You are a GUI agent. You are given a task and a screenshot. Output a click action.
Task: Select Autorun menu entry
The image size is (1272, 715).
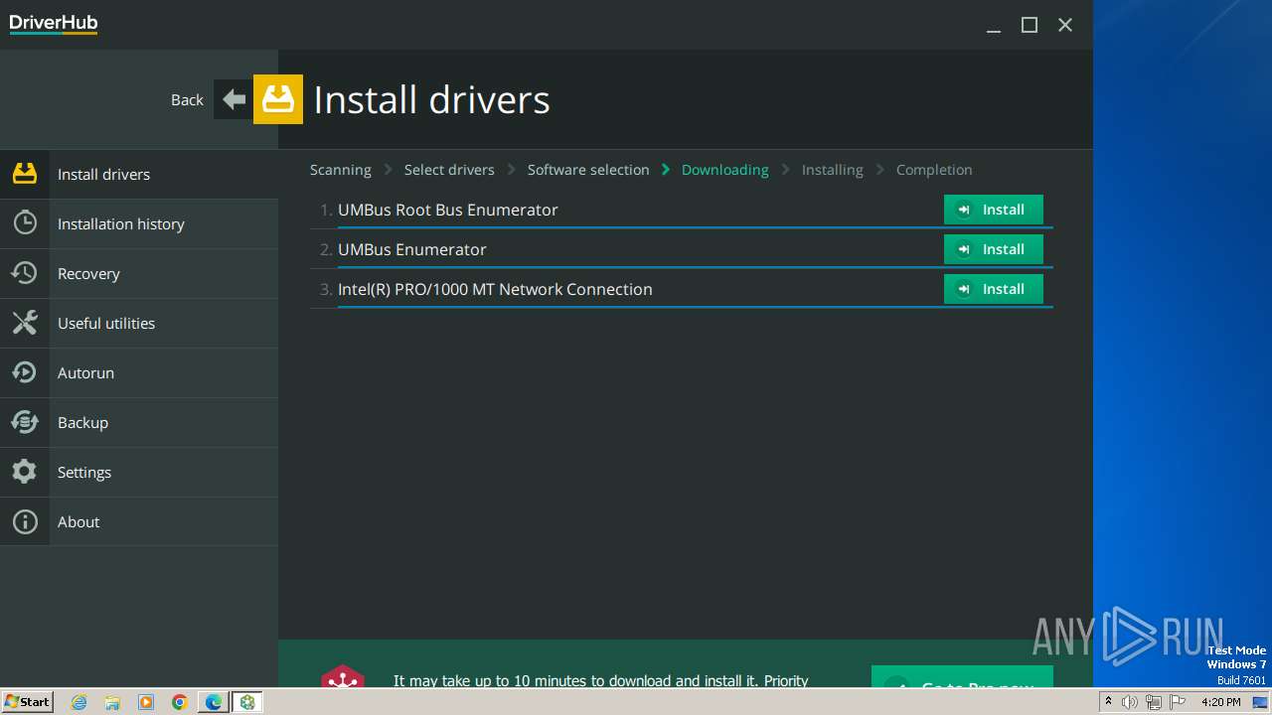point(139,372)
